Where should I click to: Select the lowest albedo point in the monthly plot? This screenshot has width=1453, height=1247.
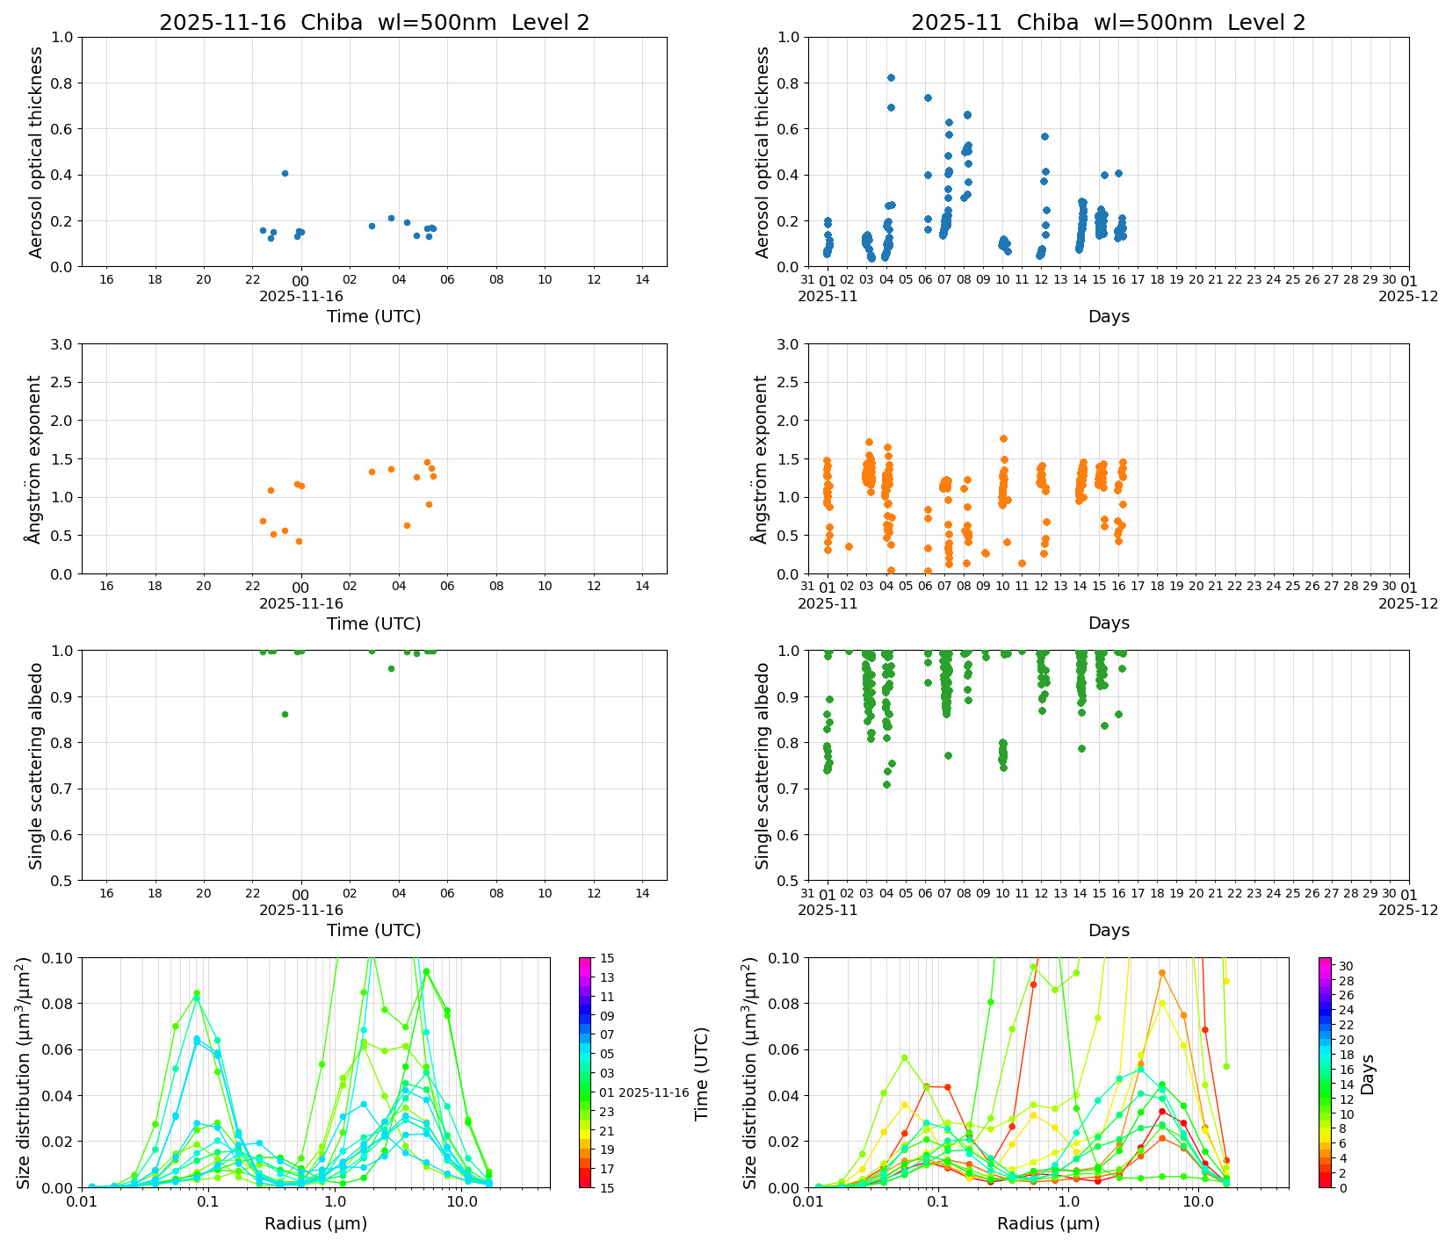pyautogui.click(x=886, y=784)
